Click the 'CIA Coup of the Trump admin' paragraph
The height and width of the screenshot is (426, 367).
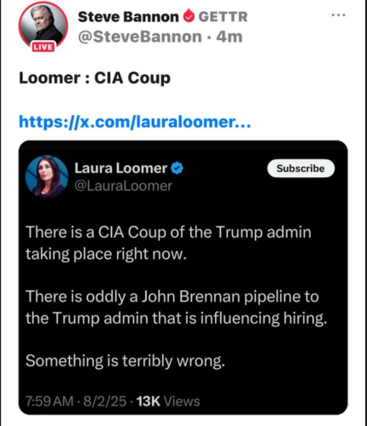(168, 243)
